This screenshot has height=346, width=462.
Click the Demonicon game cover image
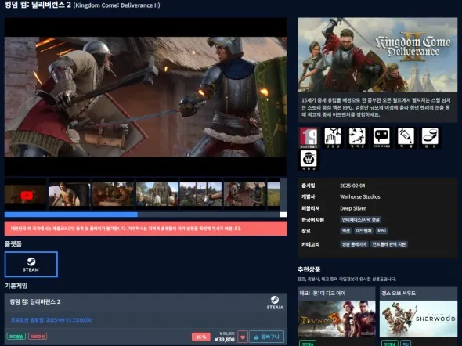(x=337, y=319)
